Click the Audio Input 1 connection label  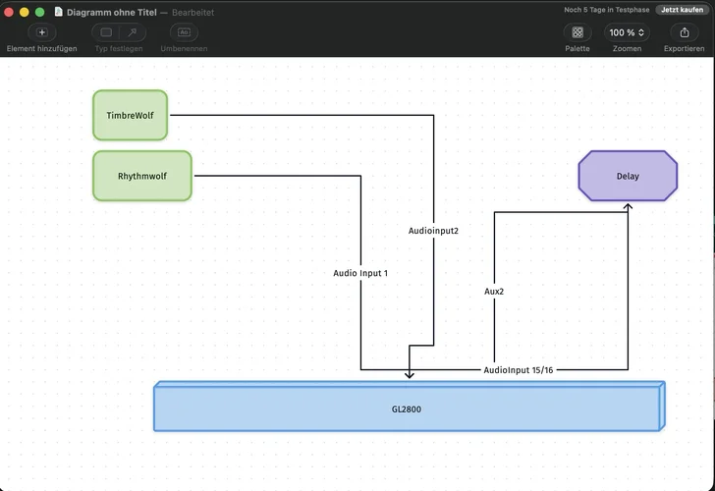point(360,273)
